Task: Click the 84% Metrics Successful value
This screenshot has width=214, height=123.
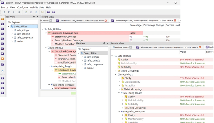Action: (x=192, y=60)
